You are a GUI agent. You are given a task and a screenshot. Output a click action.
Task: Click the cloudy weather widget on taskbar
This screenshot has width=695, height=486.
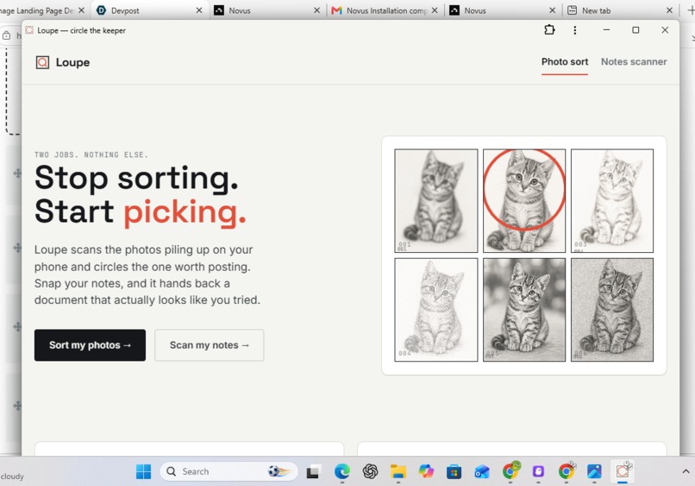[x=12, y=477]
